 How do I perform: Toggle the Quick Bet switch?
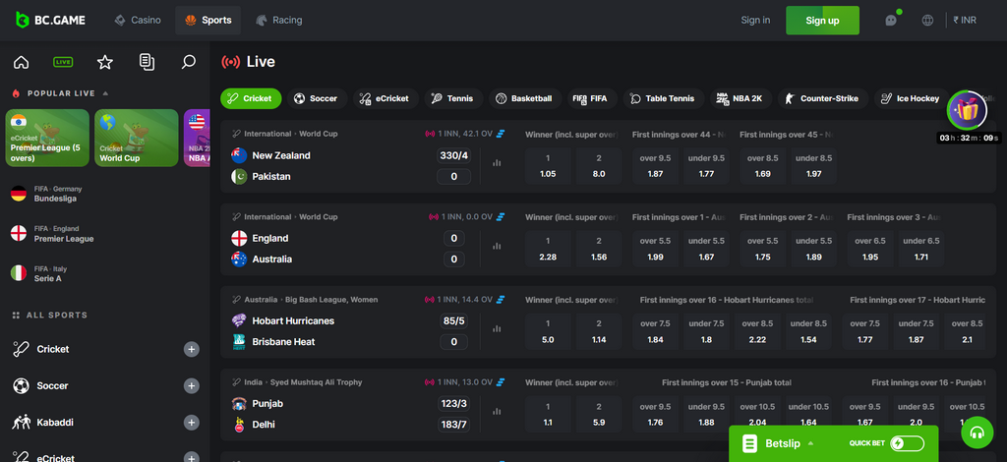pyautogui.click(x=907, y=443)
